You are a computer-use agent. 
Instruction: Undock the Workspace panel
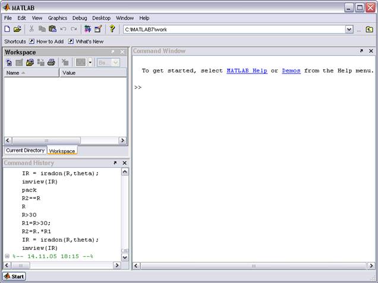pyautogui.click(x=113, y=52)
